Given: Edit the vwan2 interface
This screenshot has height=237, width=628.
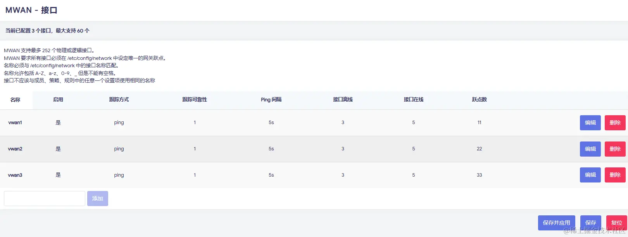Looking at the screenshot, I should 590,149.
